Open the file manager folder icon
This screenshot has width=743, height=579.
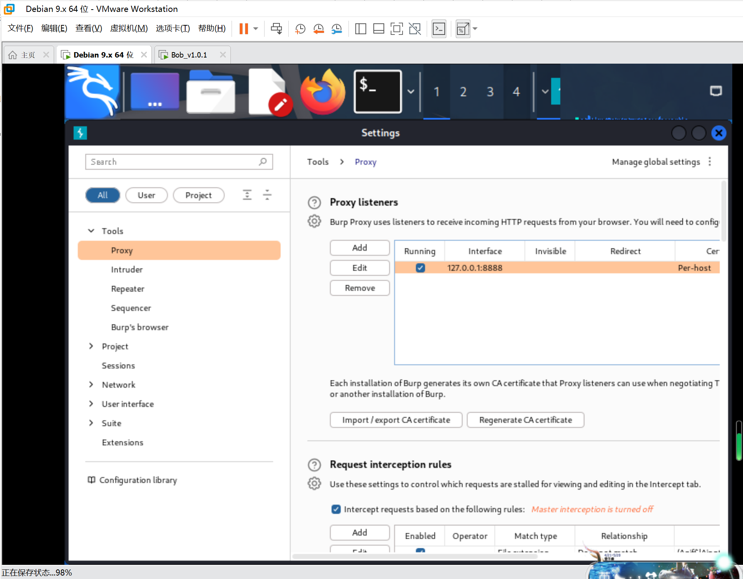click(x=210, y=92)
